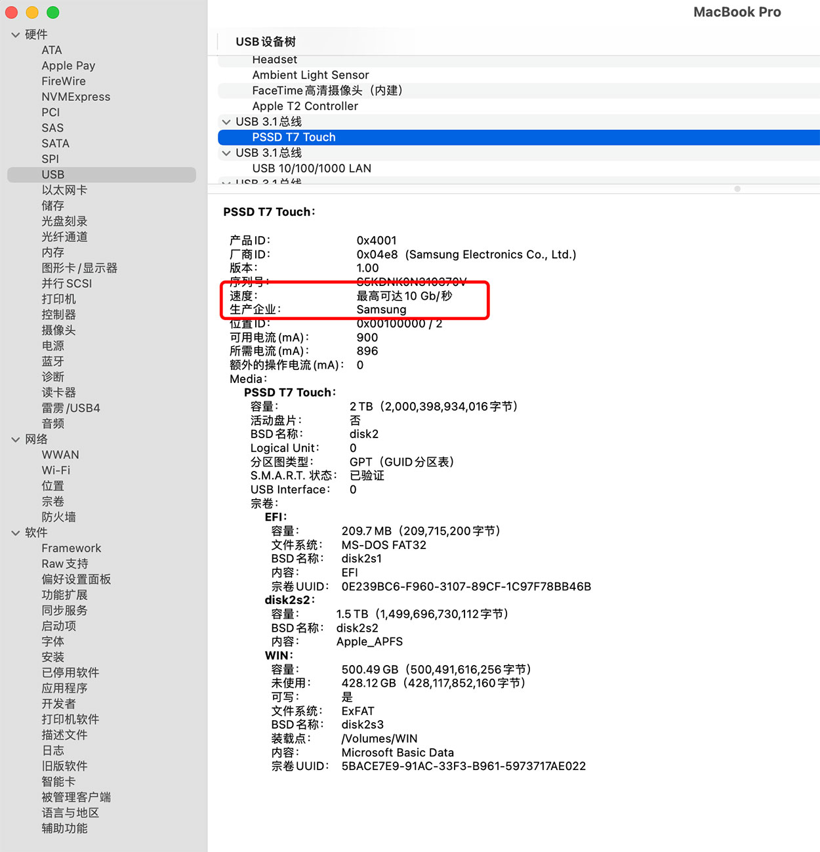The width and height of the screenshot is (820, 852).
Task: Select WWAN under 网络
Action: pos(60,455)
